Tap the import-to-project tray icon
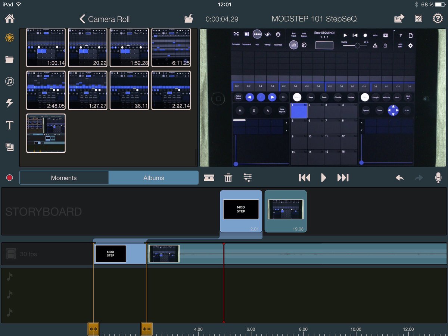 pyautogui.click(x=189, y=19)
